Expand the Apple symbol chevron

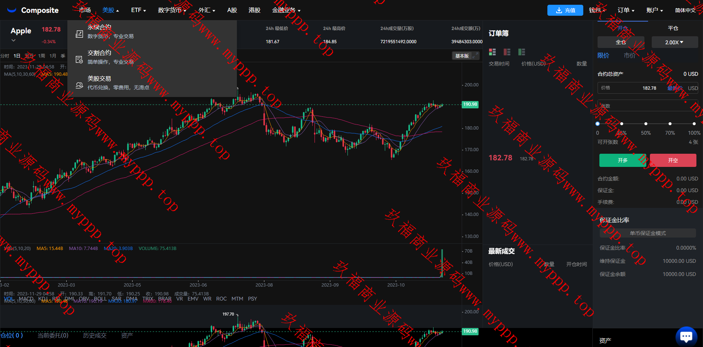[x=14, y=40]
